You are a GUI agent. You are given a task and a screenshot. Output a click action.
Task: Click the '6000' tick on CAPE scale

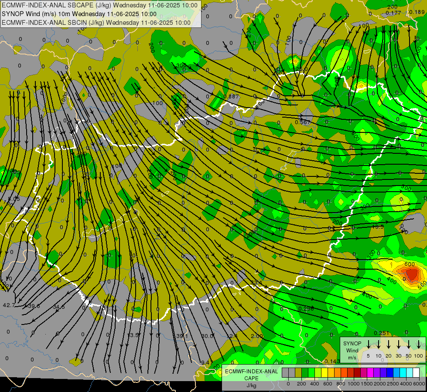[419, 384]
